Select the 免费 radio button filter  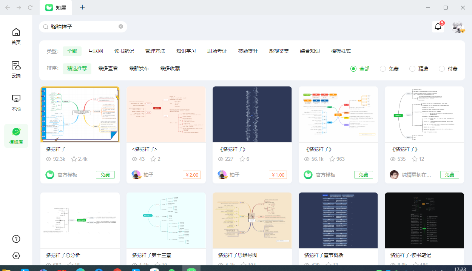point(383,69)
